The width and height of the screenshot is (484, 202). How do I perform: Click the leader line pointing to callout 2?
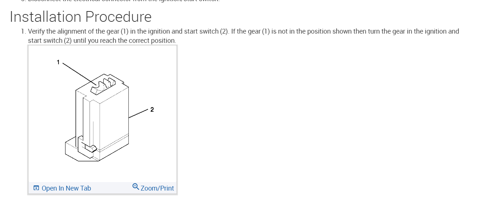139,113
